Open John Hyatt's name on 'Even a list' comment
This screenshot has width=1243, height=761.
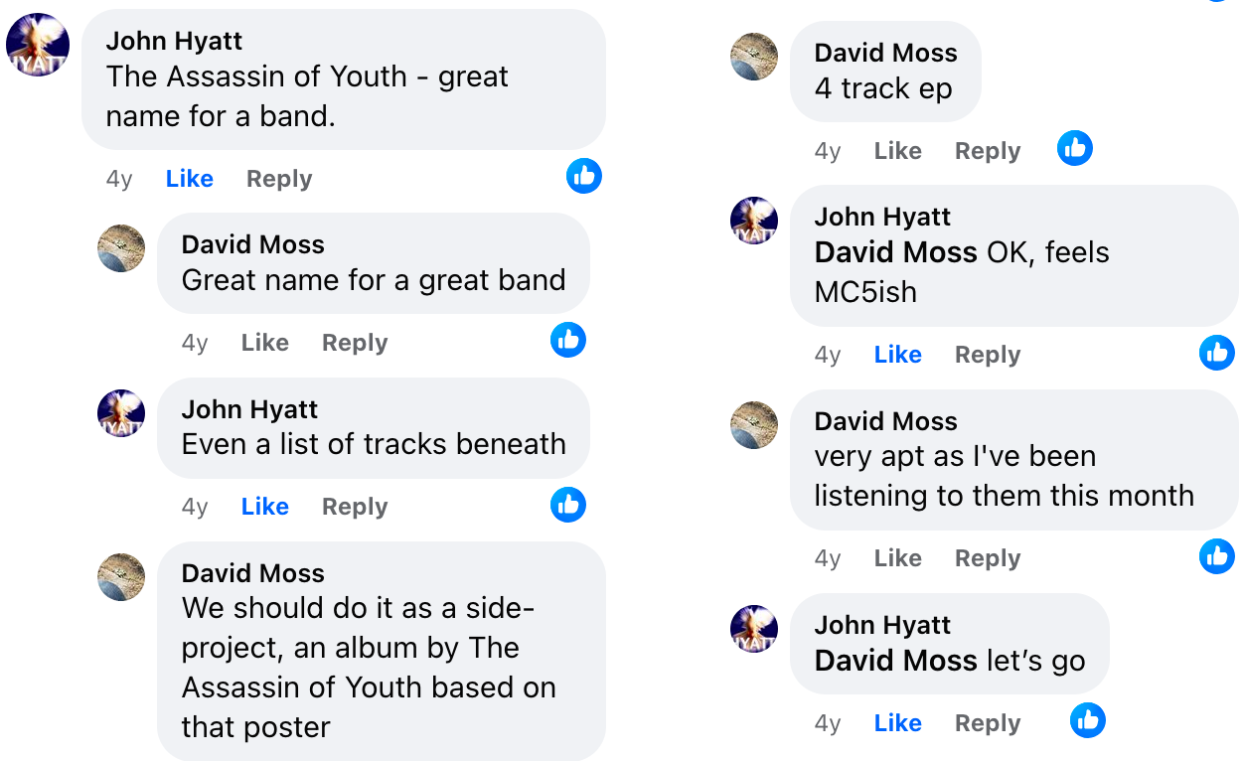pyautogui.click(x=249, y=409)
